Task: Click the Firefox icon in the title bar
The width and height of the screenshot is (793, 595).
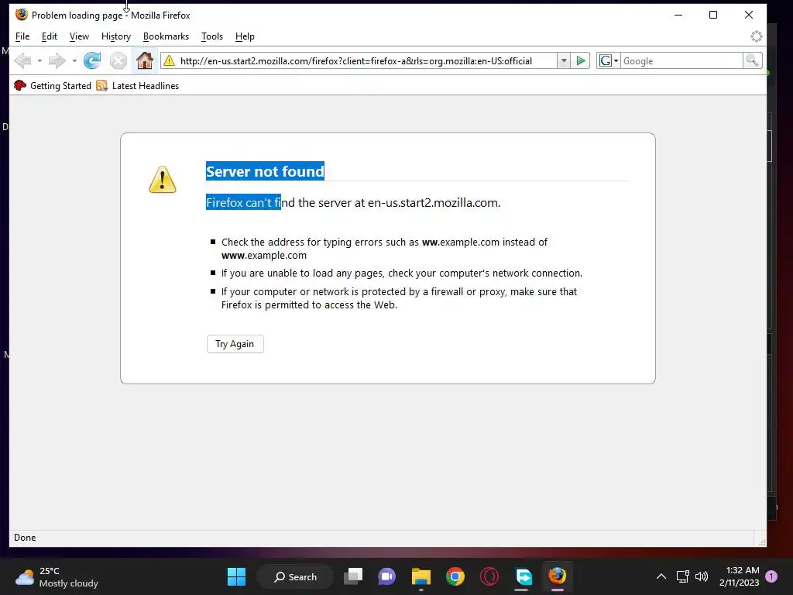Action: coord(21,15)
